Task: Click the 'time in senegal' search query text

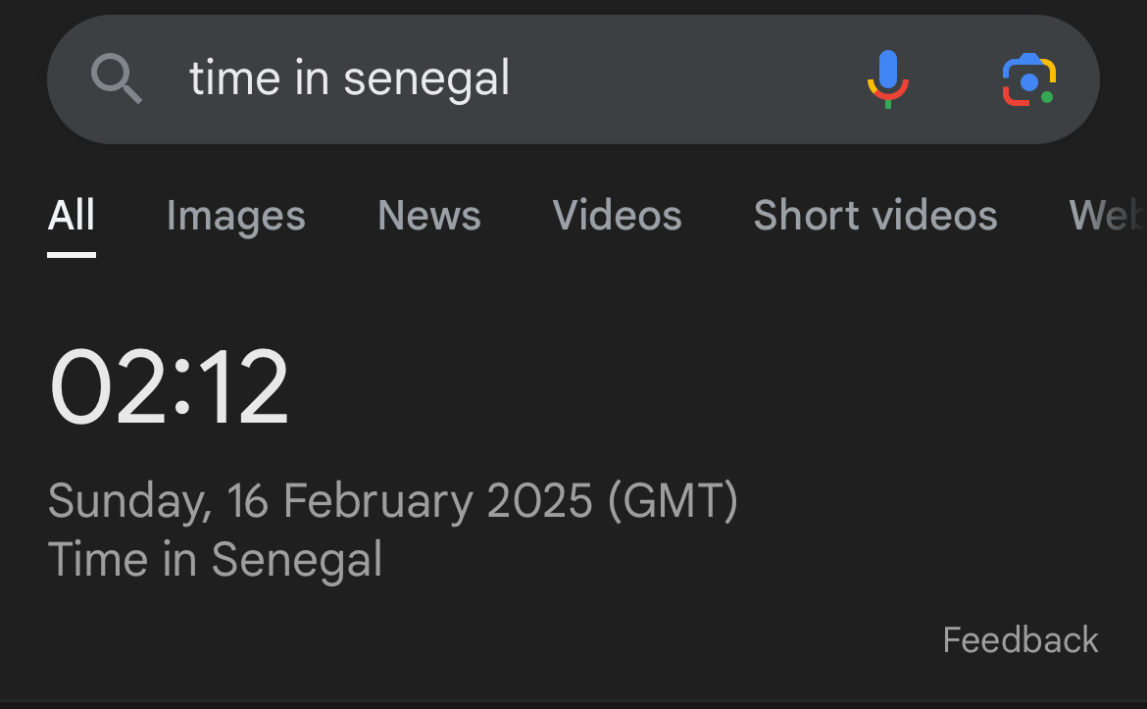Action: click(x=349, y=78)
